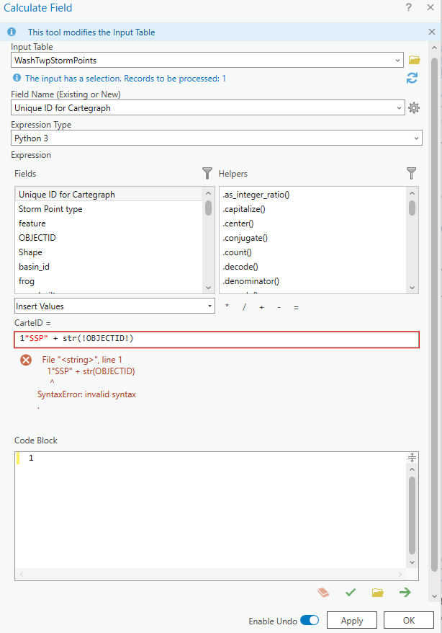
Task: Open tool help question mark
Action: [410, 8]
